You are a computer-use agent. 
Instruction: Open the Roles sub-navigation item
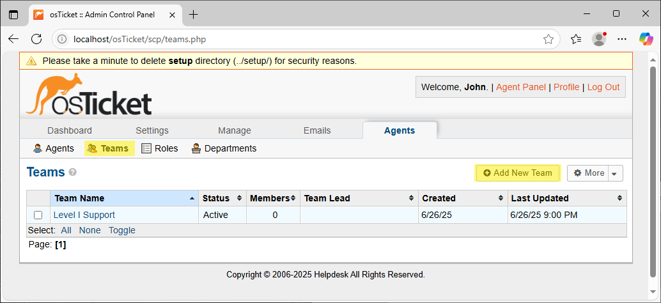pyautogui.click(x=160, y=148)
